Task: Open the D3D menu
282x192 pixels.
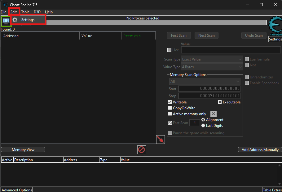Action: 37,12
